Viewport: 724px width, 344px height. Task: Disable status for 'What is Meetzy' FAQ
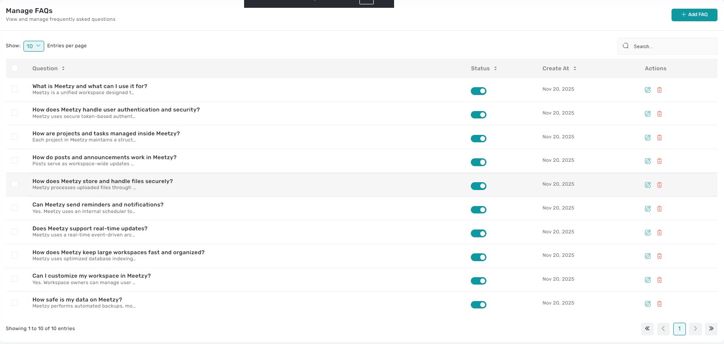coord(478,91)
